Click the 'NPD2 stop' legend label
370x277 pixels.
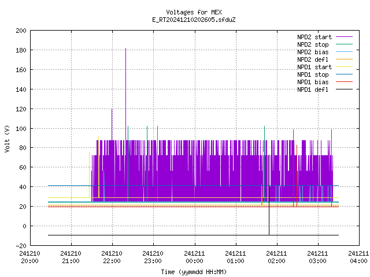pos(313,44)
